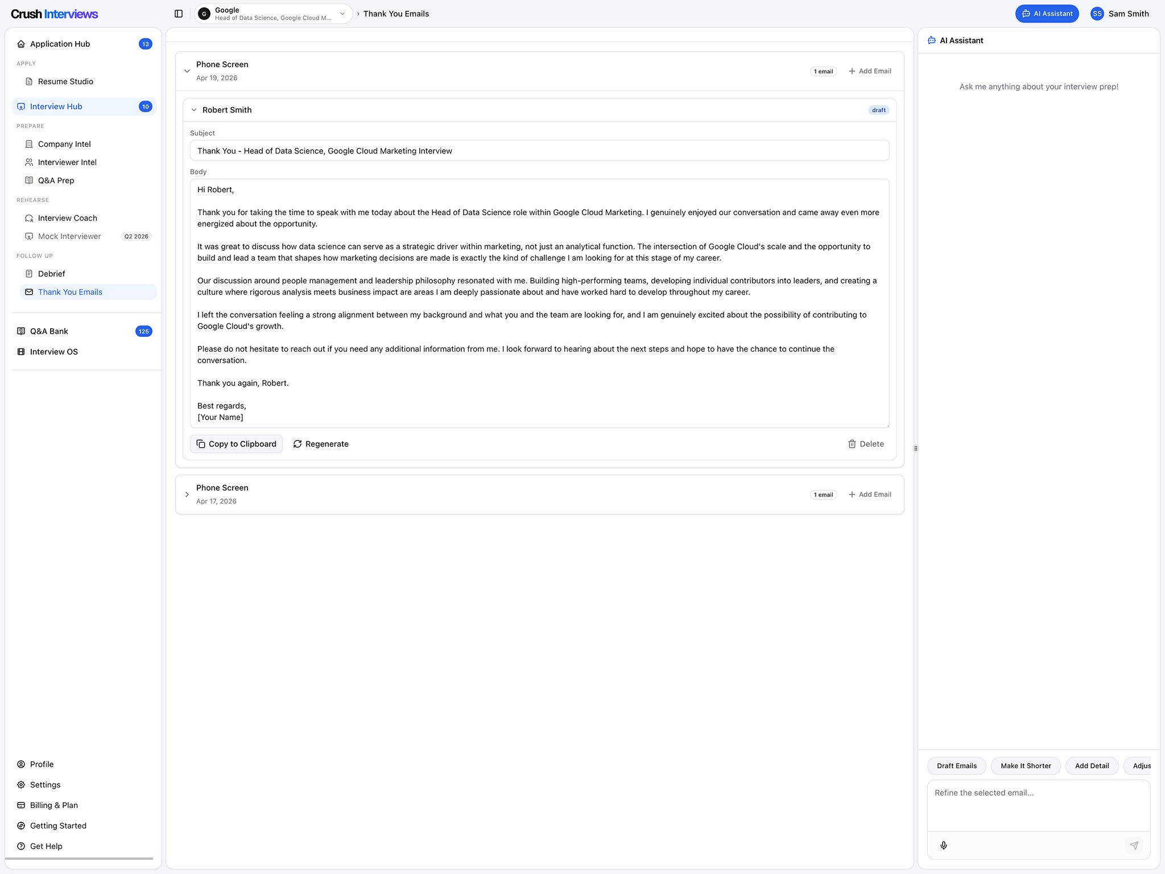Click the Thank You Emails envelope icon

(x=29, y=292)
